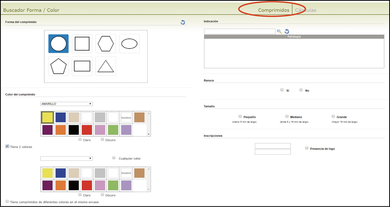Open the AMARILLO color dropdown

pyautogui.click(x=66, y=104)
